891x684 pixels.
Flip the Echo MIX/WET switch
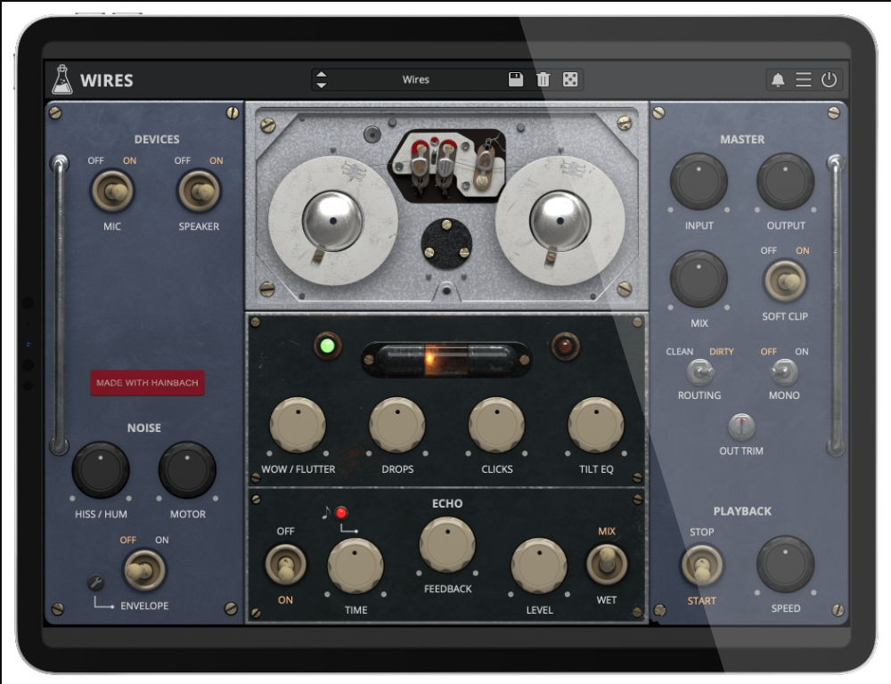click(607, 563)
